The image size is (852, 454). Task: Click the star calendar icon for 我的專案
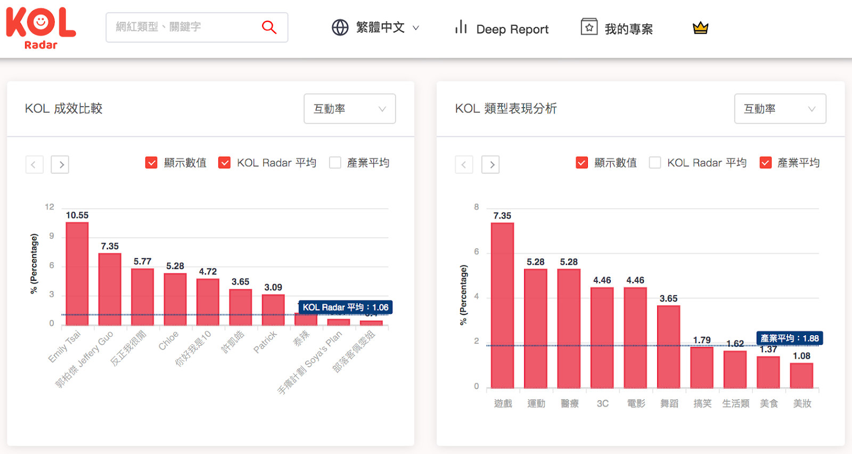[589, 27]
